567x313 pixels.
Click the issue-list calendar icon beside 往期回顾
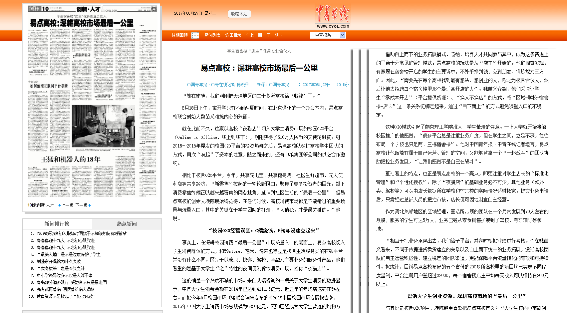point(195,35)
